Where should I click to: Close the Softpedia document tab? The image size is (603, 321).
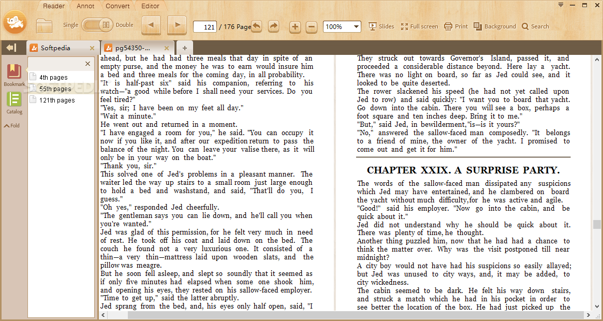coord(92,48)
